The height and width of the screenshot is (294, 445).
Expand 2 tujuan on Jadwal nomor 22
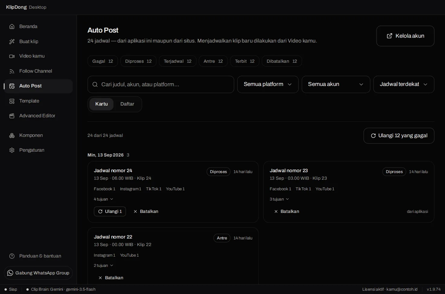[103, 265]
